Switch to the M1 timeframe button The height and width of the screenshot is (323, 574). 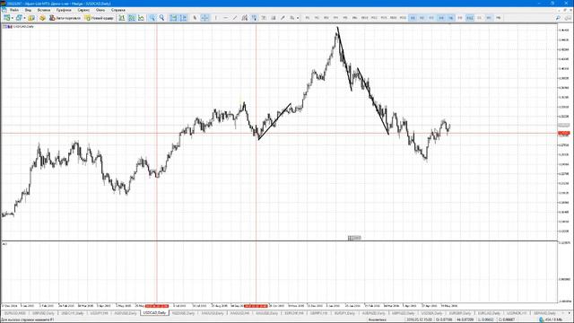point(308,18)
